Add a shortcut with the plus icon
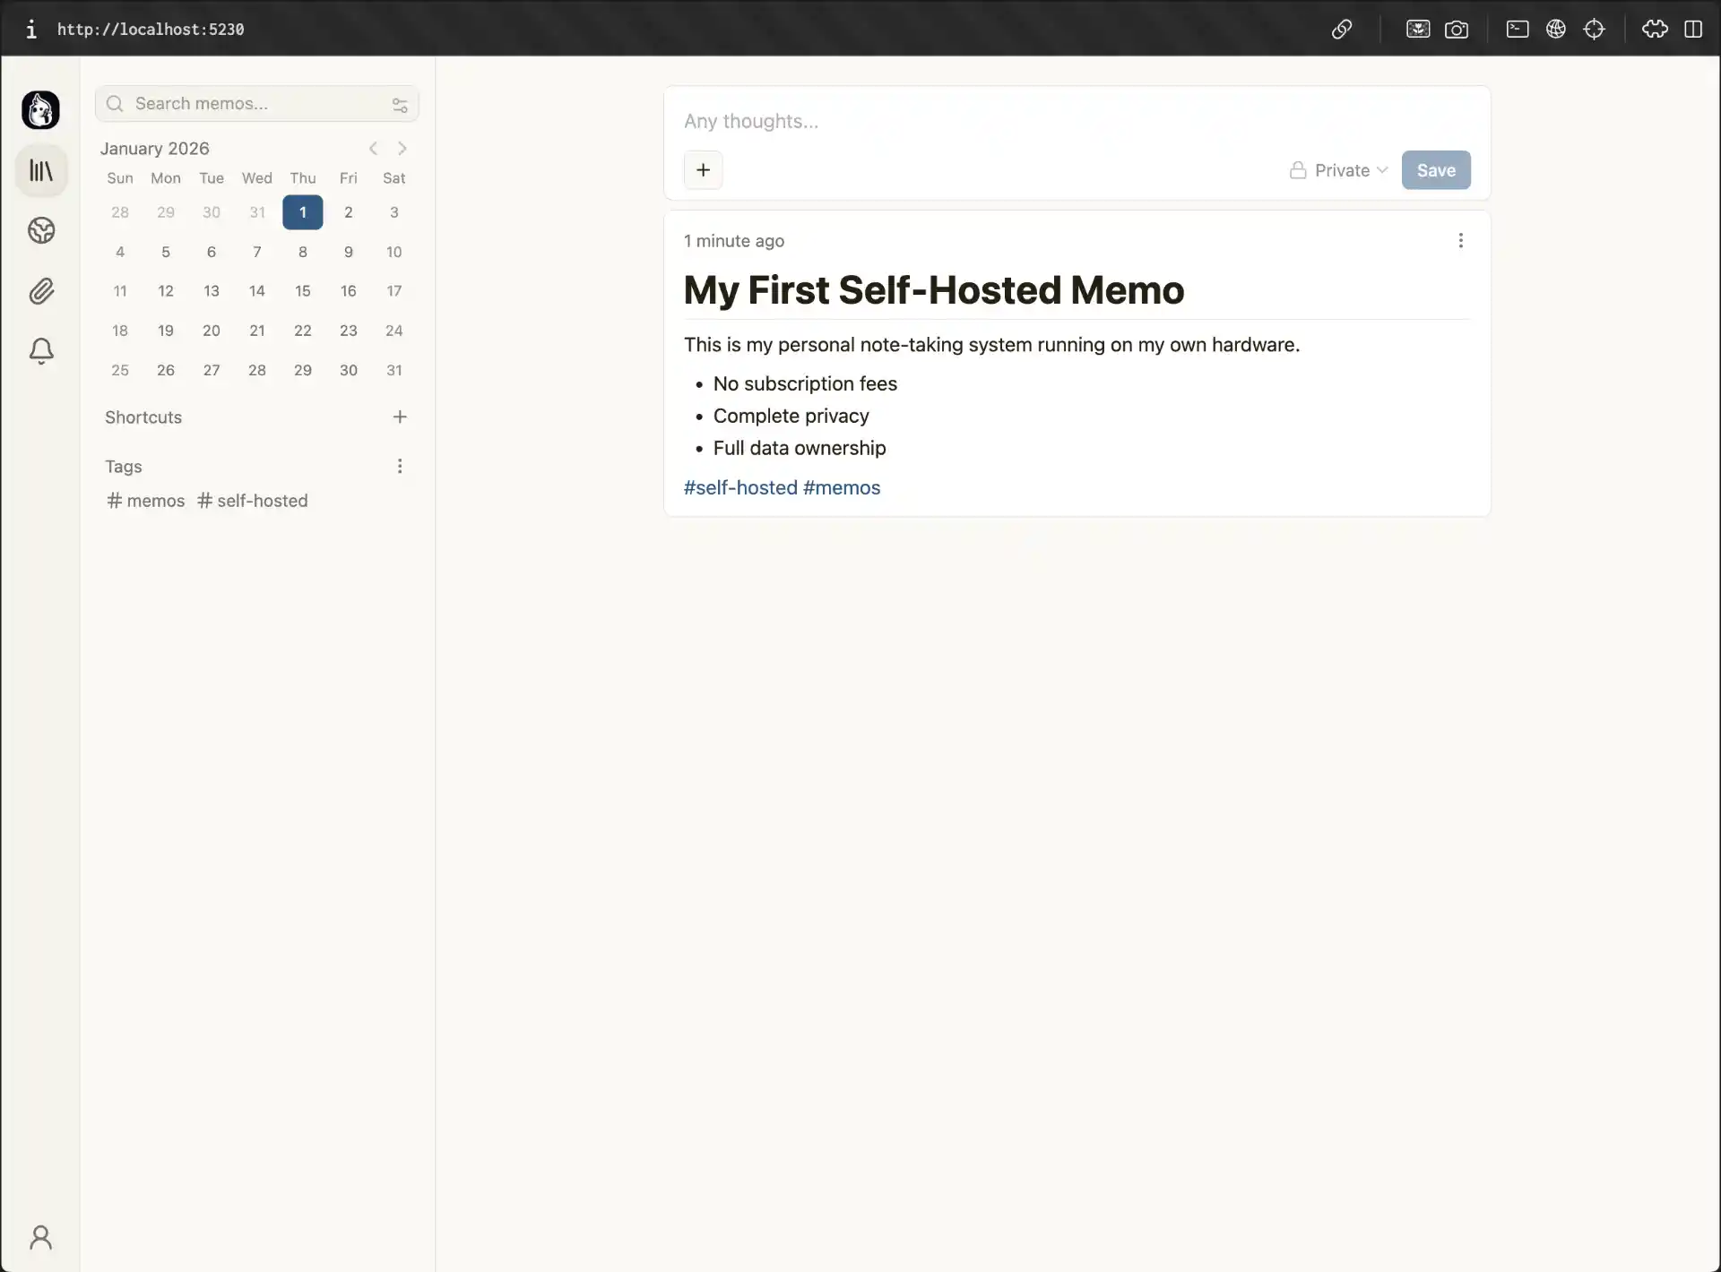 click(400, 417)
